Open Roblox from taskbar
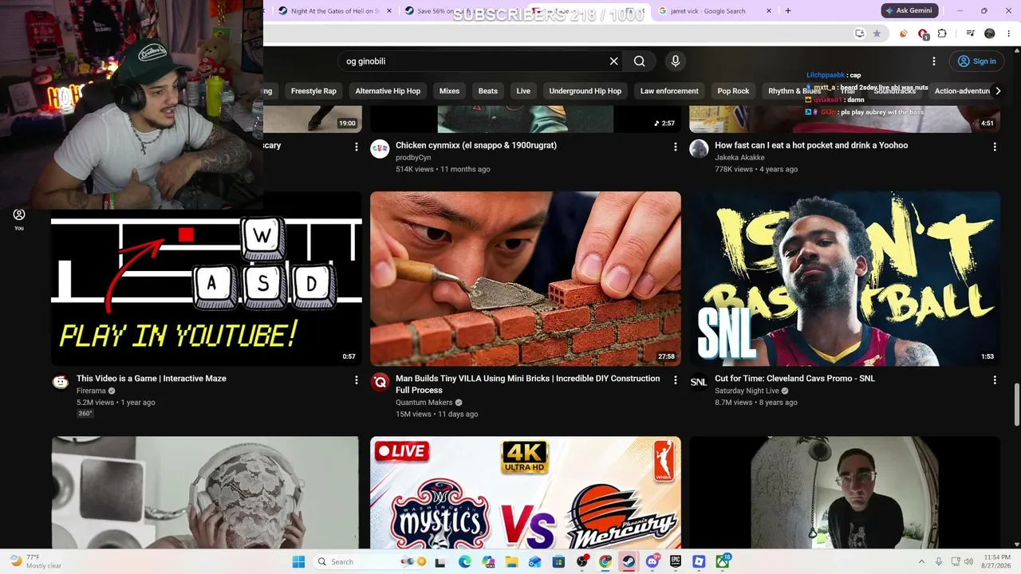This screenshot has height=574, width=1021. [699, 561]
